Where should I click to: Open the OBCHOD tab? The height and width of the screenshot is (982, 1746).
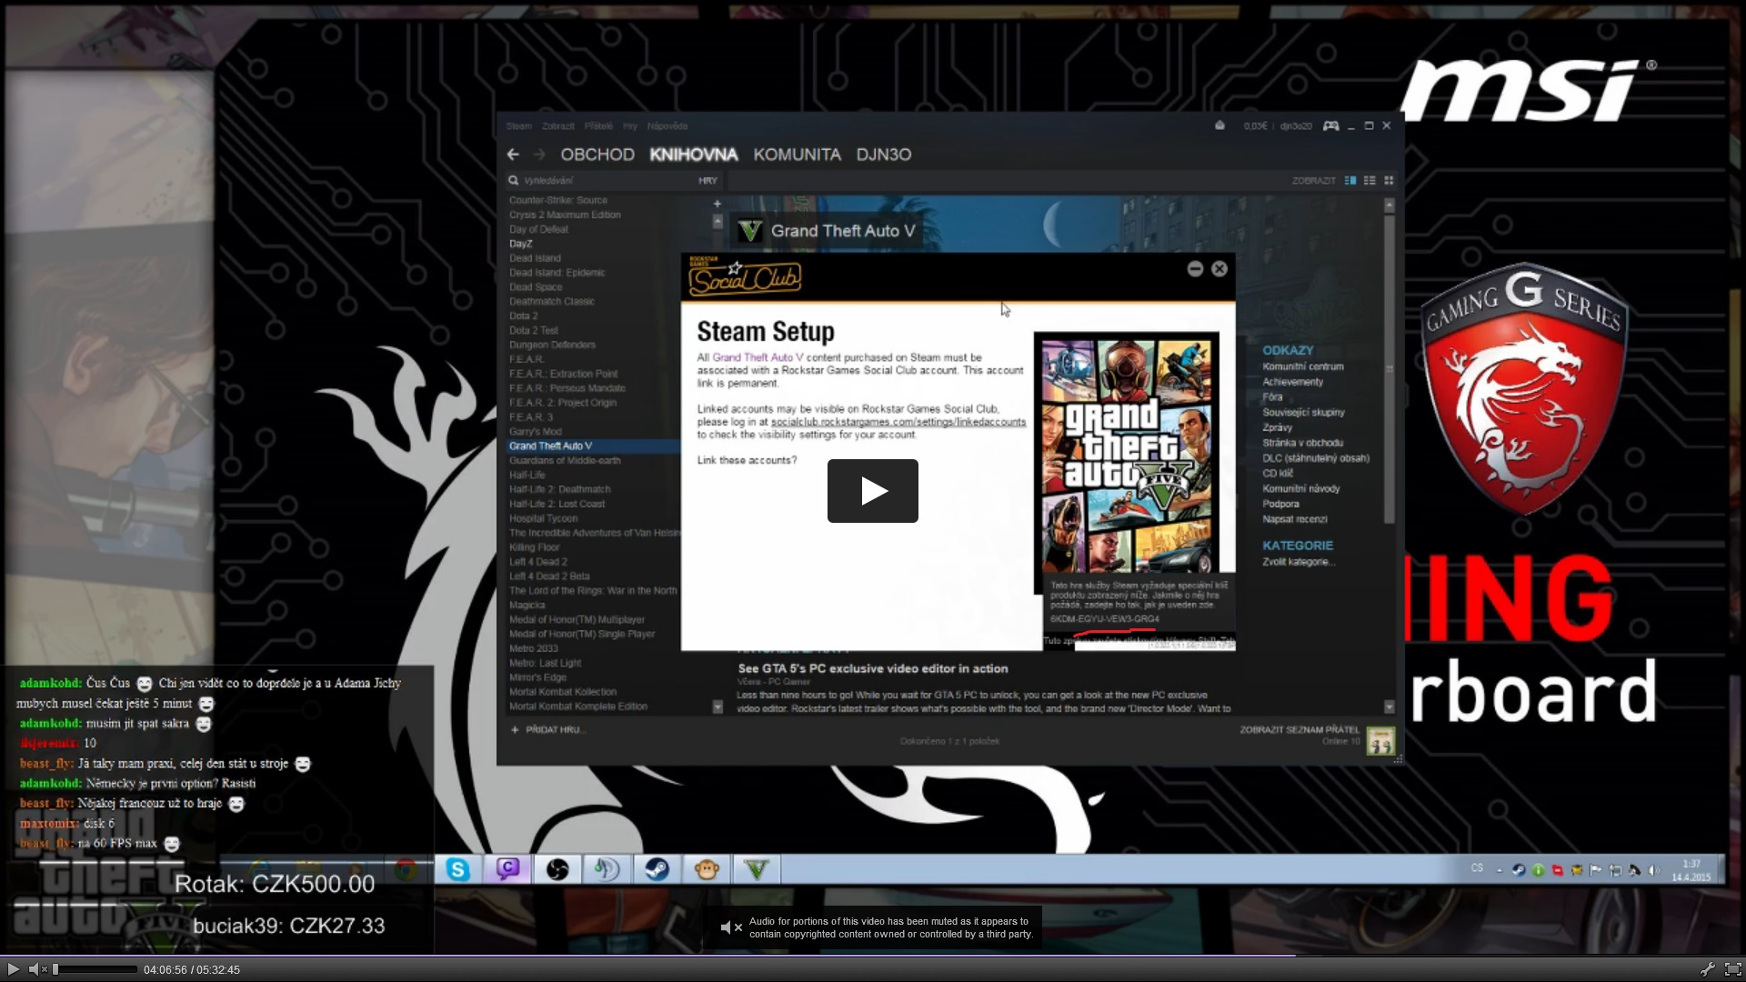click(597, 155)
